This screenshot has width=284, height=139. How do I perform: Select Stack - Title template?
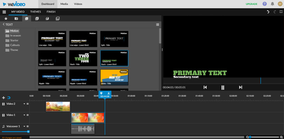[83, 58]
